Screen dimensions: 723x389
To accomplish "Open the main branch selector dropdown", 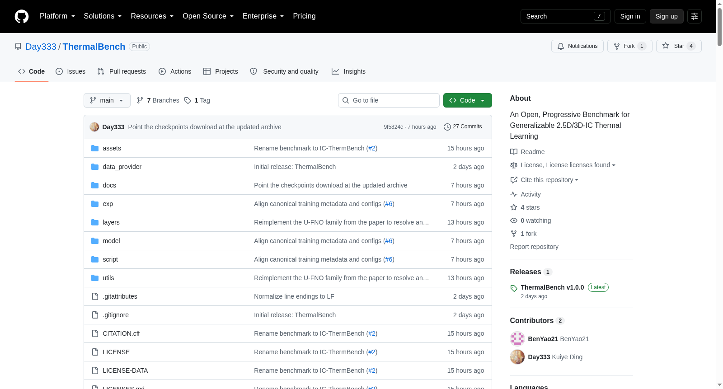I will coord(107,100).
